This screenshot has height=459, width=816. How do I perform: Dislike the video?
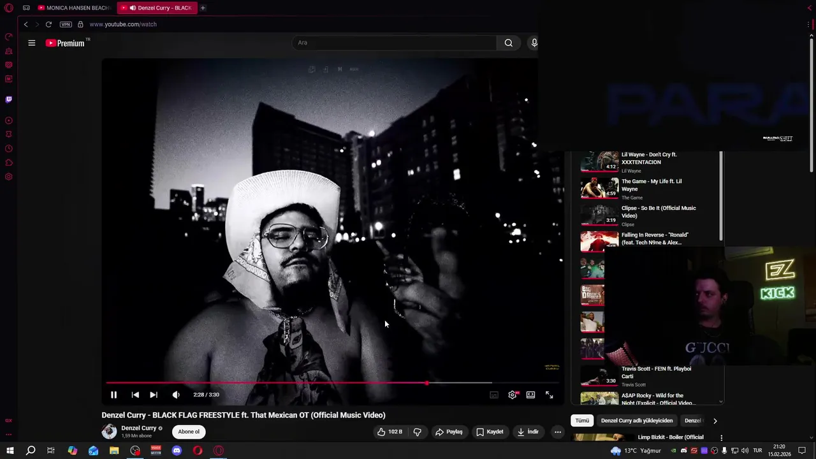pyautogui.click(x=417, y=432)
